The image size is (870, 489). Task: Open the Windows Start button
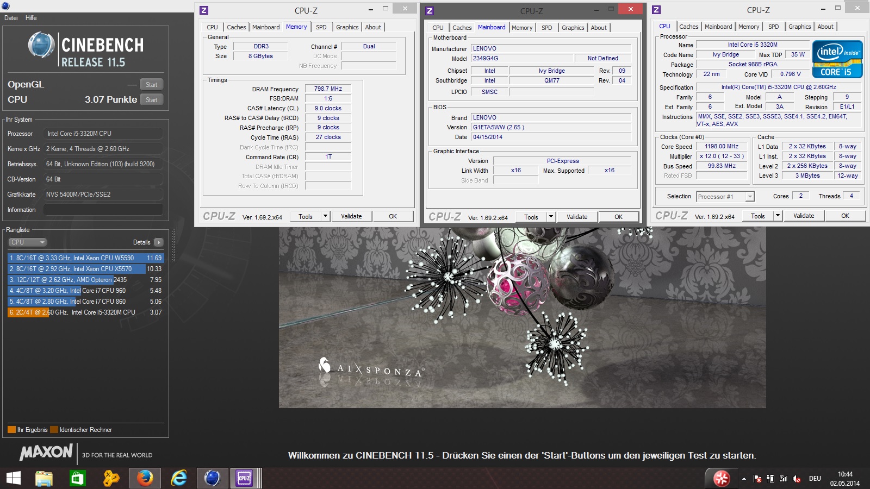point(13,478)
